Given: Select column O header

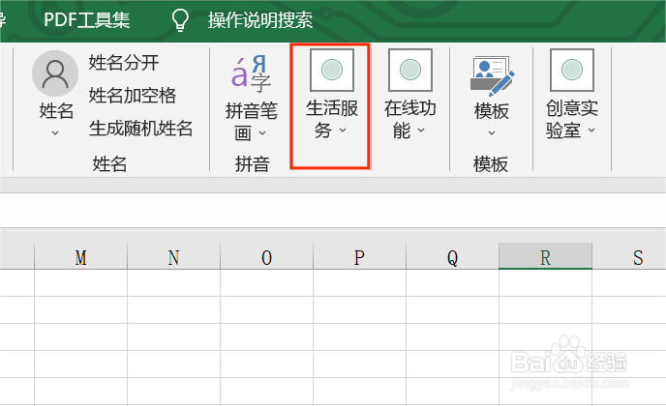Looking at the screenshot, I should pyautogui.click(x=267, y=256).
